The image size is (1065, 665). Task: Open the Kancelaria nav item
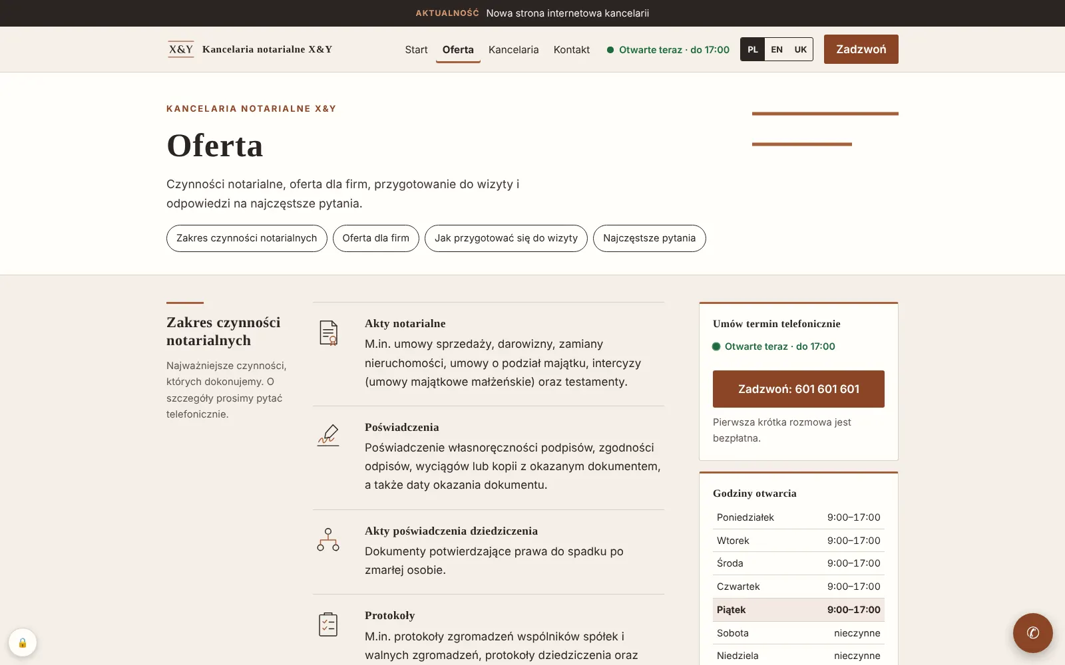pyautogui.click(x=513, y=49)
